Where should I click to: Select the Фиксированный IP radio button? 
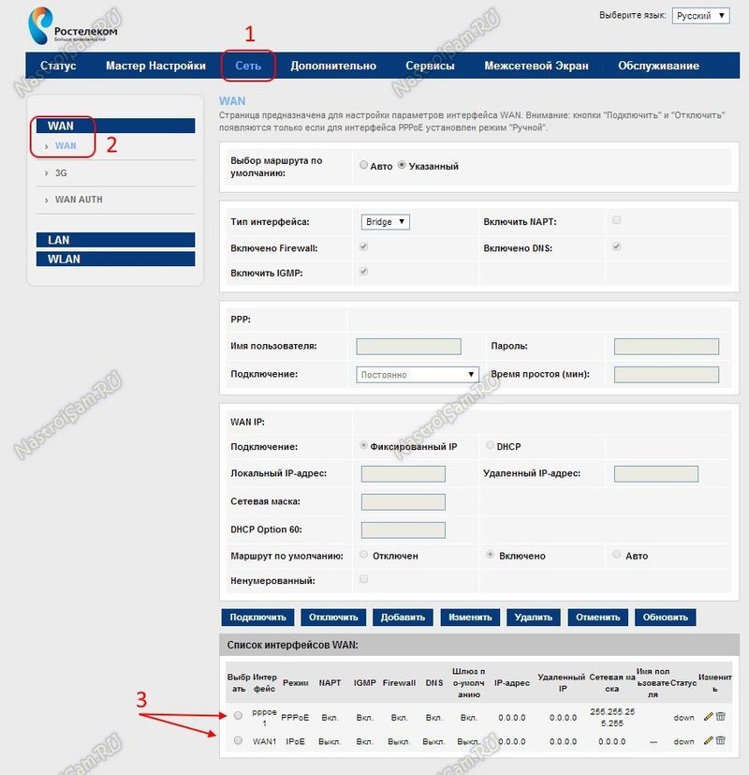pyautogui.click(x=364, y=445)
